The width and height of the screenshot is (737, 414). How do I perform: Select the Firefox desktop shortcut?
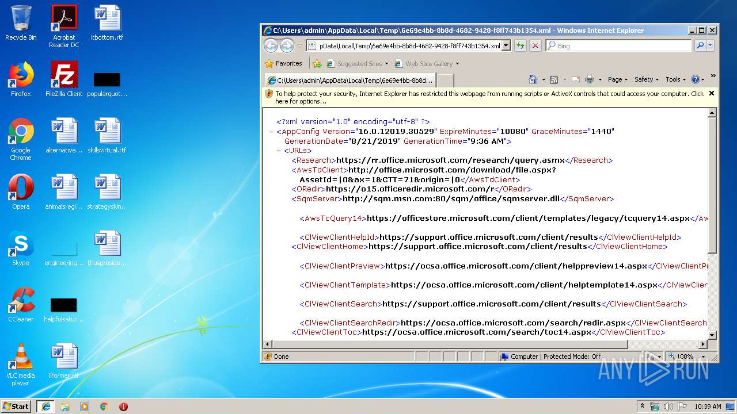coord(21,79)
